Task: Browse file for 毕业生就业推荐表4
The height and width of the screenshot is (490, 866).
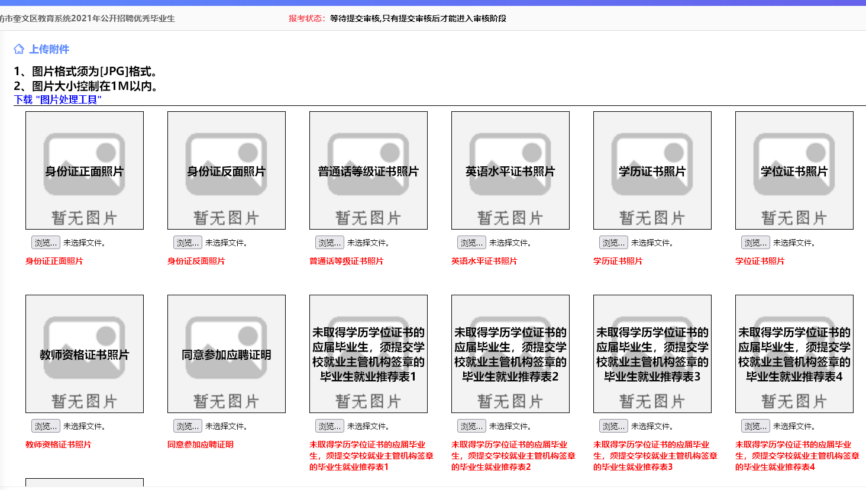Action: coord(755,426)
